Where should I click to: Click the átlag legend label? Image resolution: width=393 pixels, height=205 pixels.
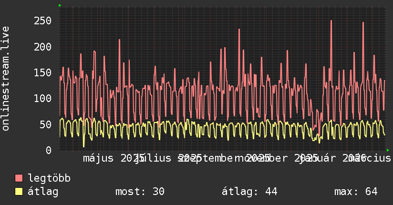pyautogui.click(x=43, y=192)
